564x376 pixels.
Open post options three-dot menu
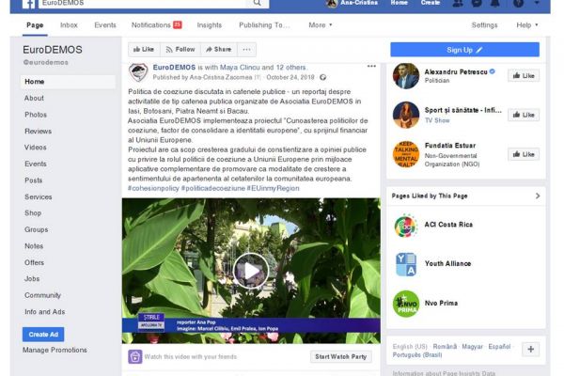click(371, 66)
